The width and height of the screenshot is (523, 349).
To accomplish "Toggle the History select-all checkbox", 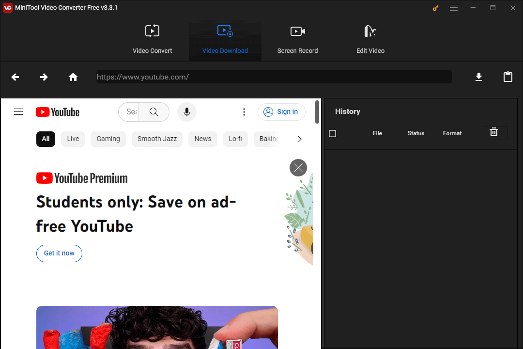I will click(333, 134).
